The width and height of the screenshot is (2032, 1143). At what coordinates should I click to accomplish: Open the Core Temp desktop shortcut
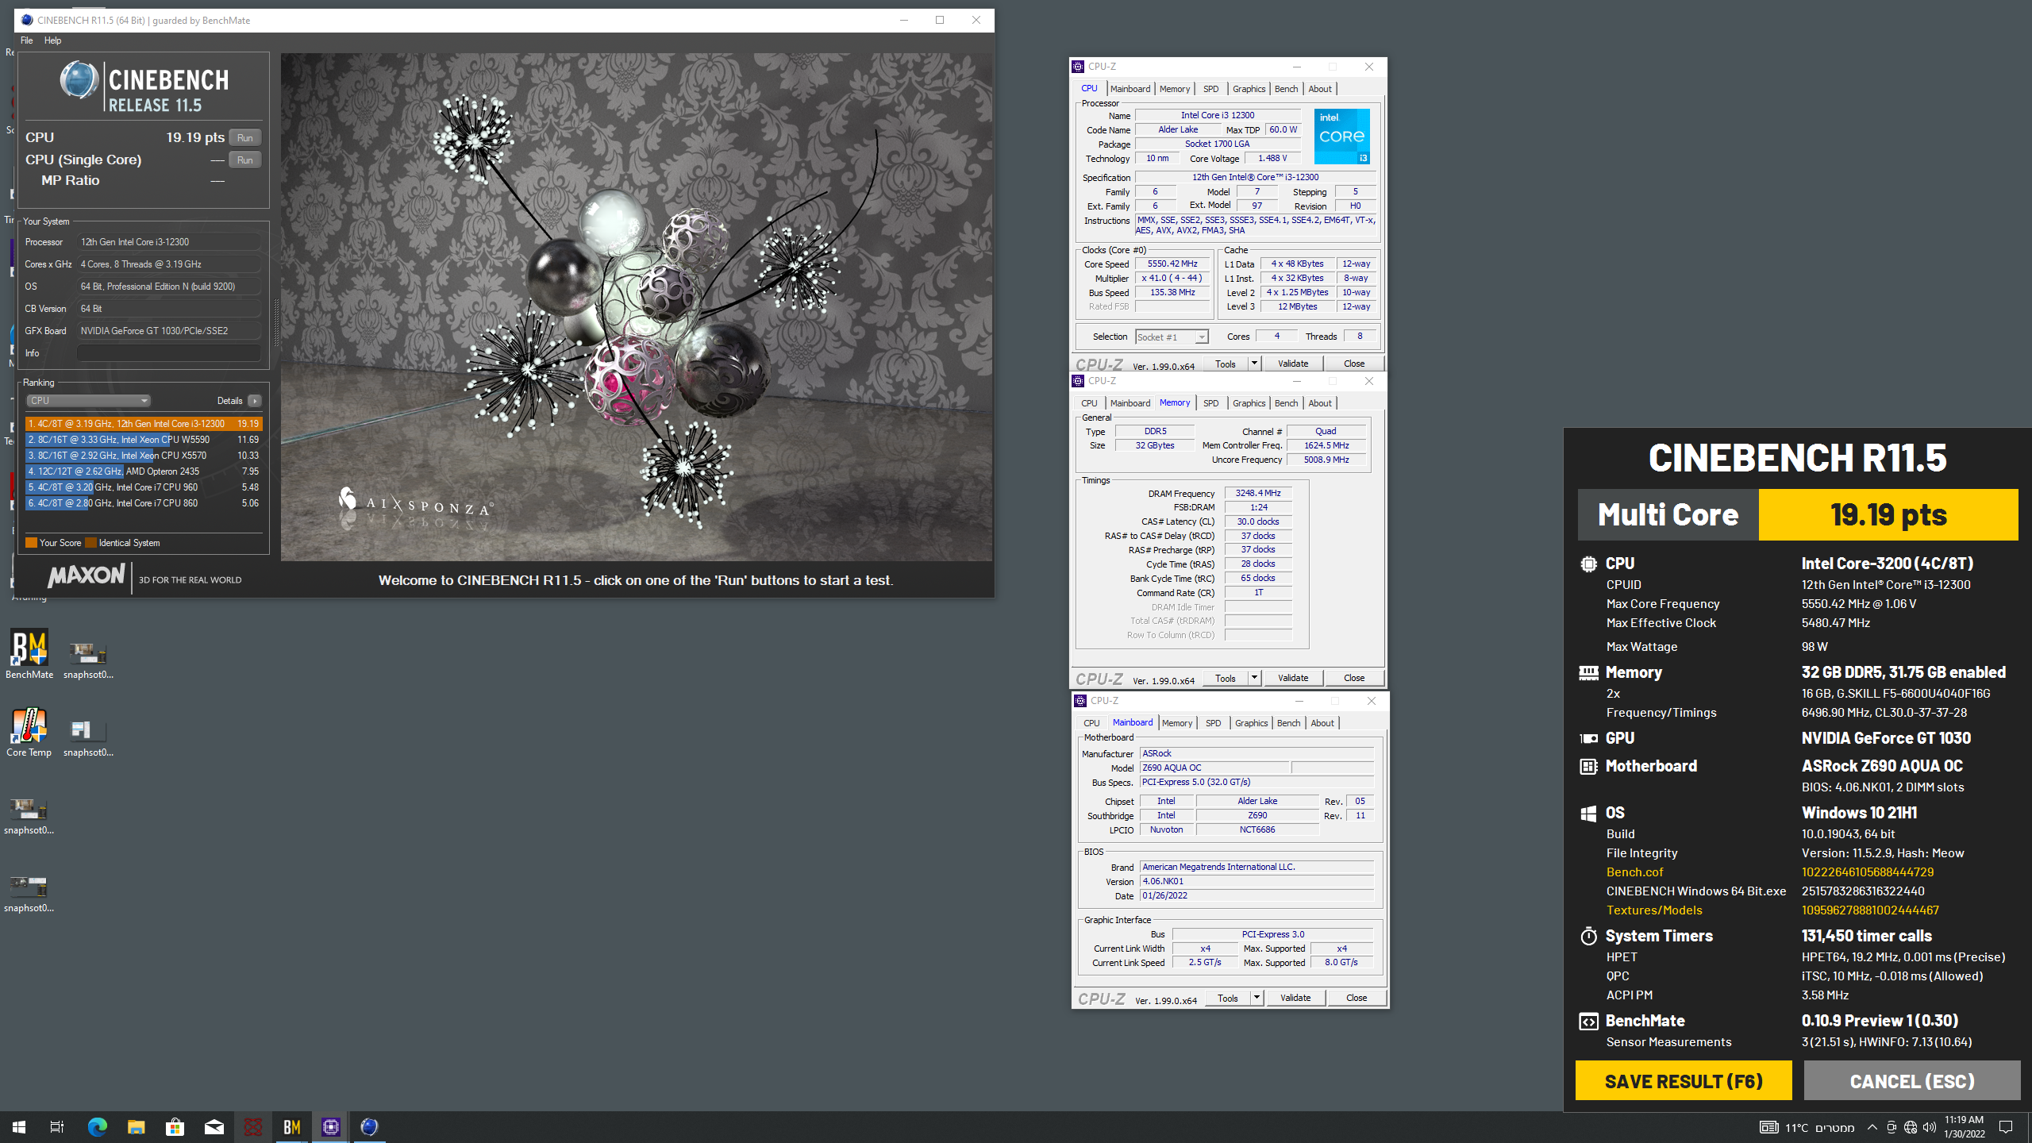click(29, 732)
